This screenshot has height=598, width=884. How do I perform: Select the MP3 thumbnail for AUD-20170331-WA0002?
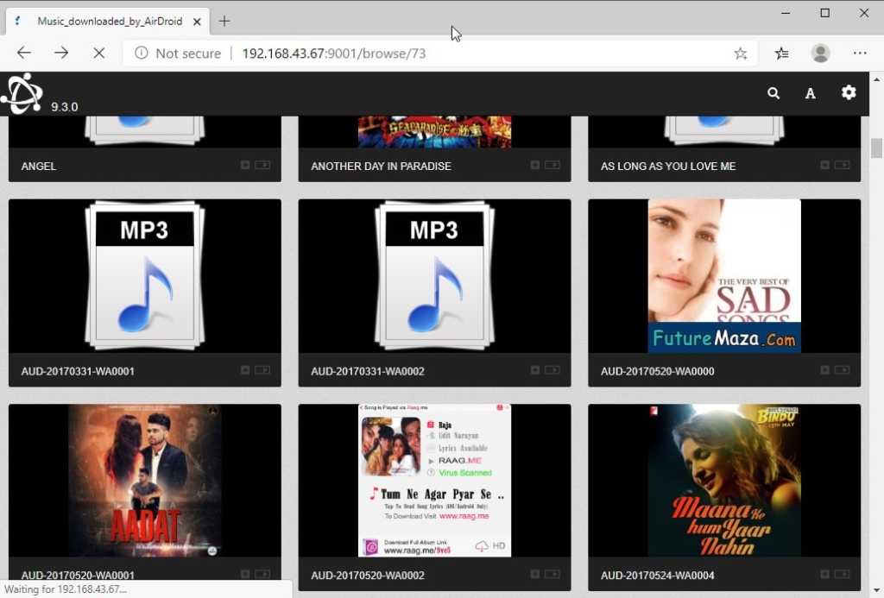tap(435, 276)
